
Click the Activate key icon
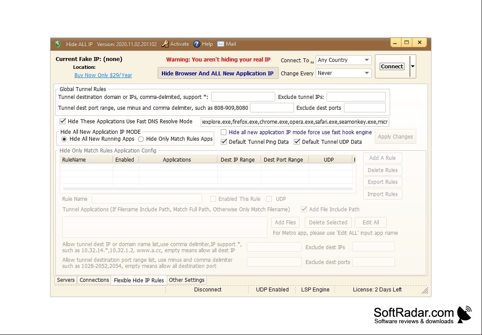pos(165,44)
